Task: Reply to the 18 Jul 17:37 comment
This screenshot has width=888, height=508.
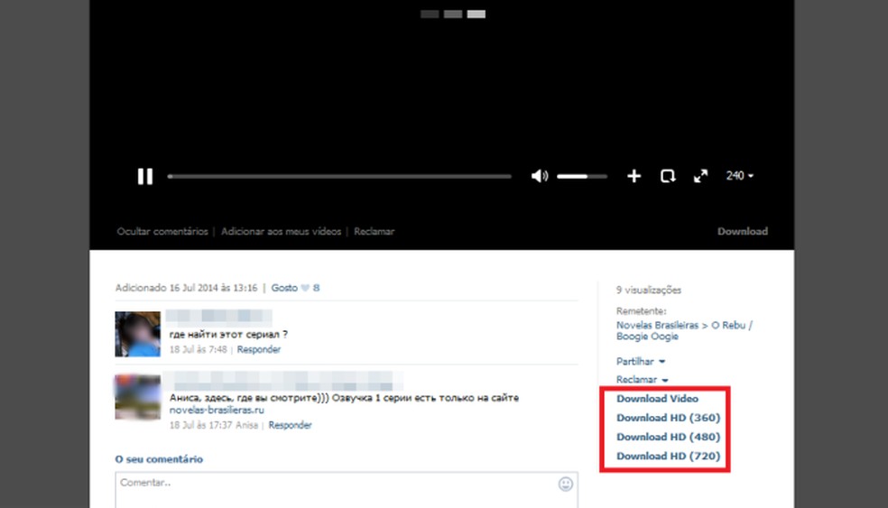Action: tap(290, 425)
